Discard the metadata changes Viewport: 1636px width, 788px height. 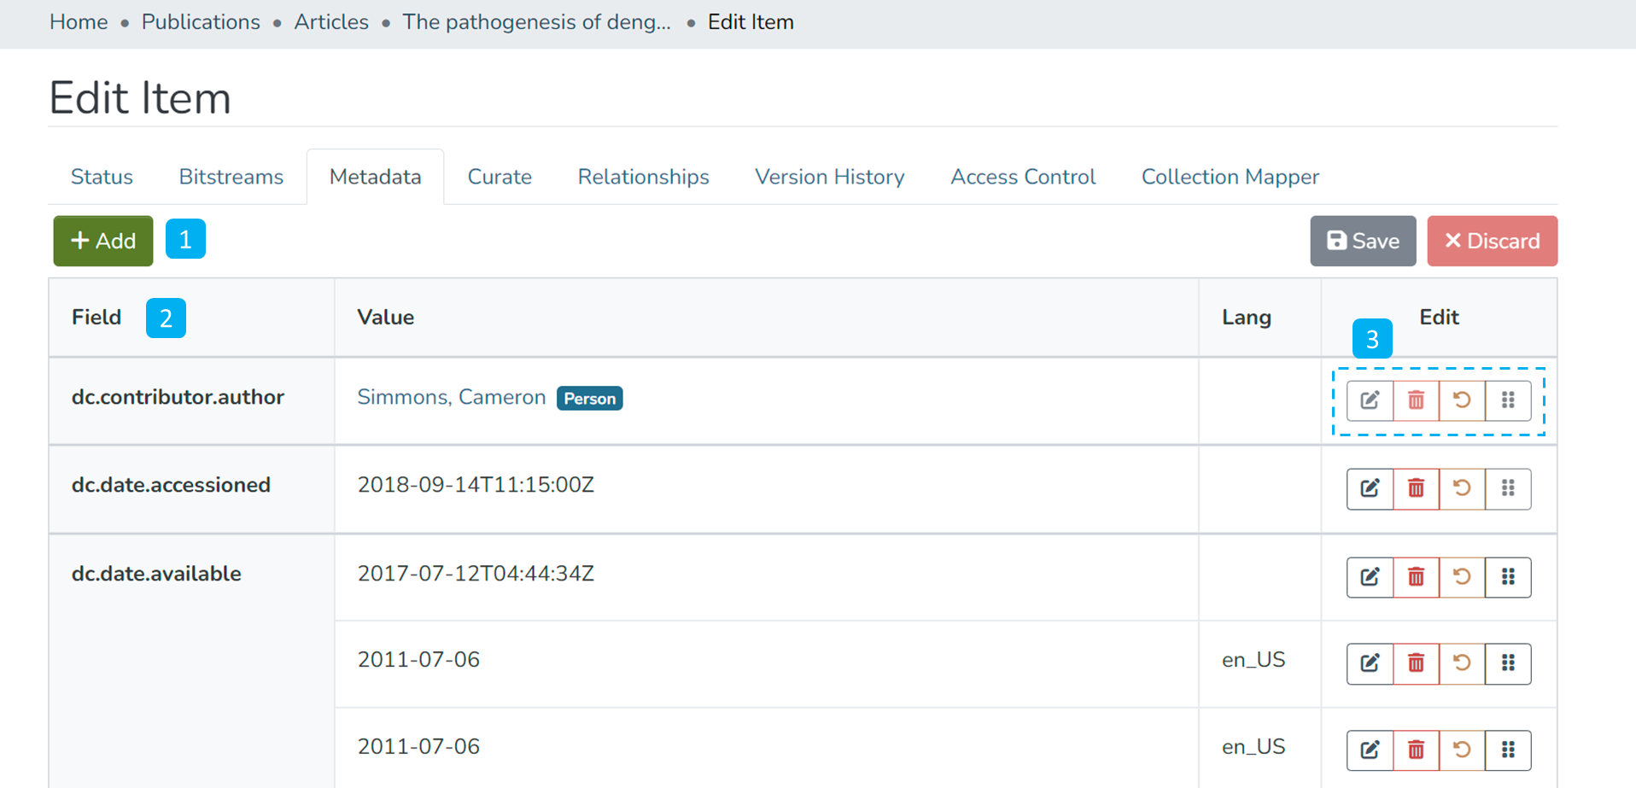[1492, 241]
